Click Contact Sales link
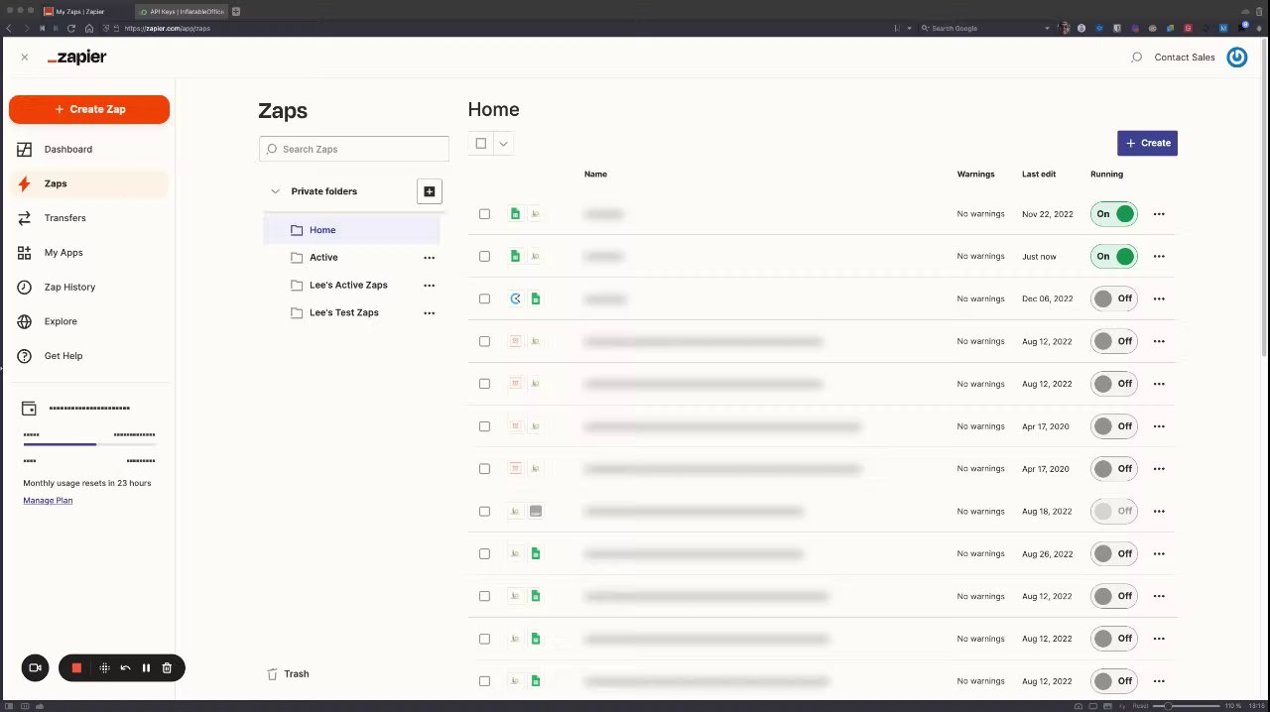1270x712 pixels. point(1185,58)
